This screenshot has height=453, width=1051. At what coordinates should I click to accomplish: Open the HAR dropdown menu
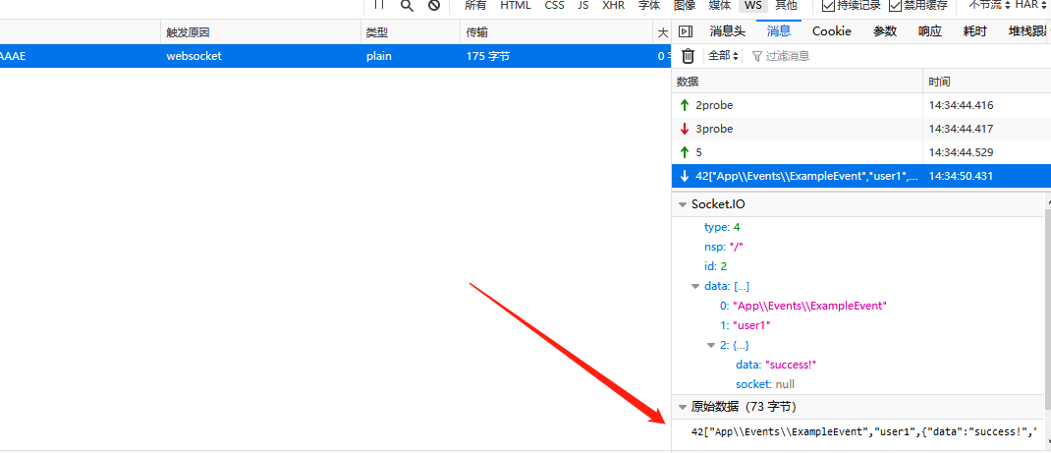1031,5
